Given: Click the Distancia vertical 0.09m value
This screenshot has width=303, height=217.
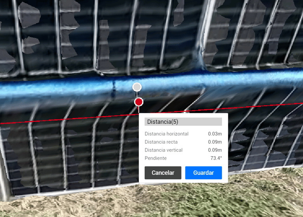Looking at the screenshot, I should pos(215,150).
